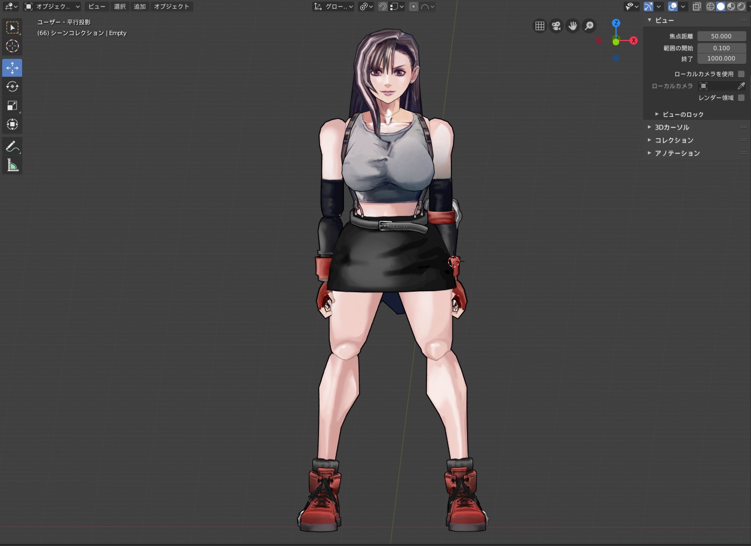751x546 pixels.
Task: Open pivot point dropdown
Action: pos(366,6)
